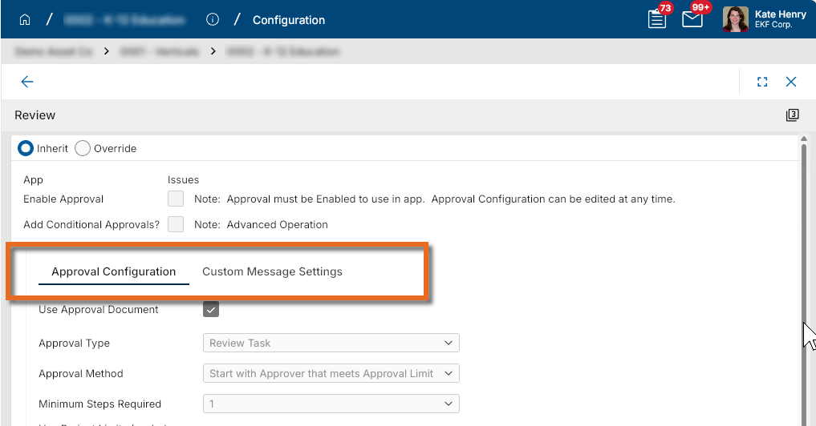Image resolution: width=816 pixels, height=426 pixels.
Task: Expand the Approval Method dropdown
Action: [331, 374]
